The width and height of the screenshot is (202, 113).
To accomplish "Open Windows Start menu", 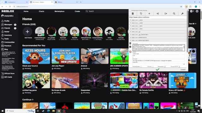I will pyautogui.click(x=2, y=111).
